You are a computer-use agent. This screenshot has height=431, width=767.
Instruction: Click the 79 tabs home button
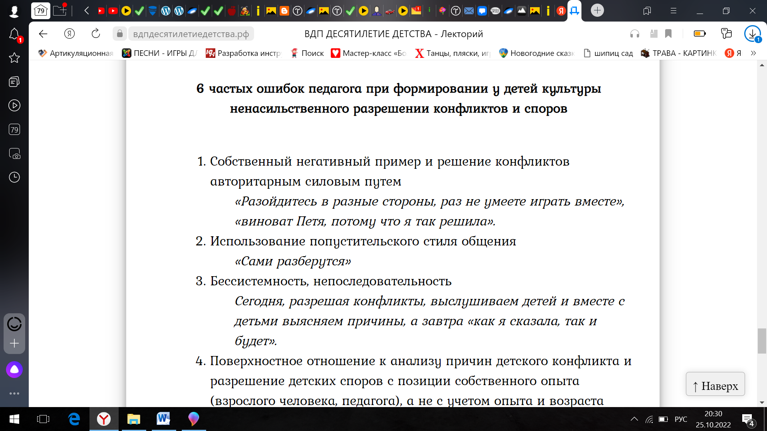tap(40, 10)
